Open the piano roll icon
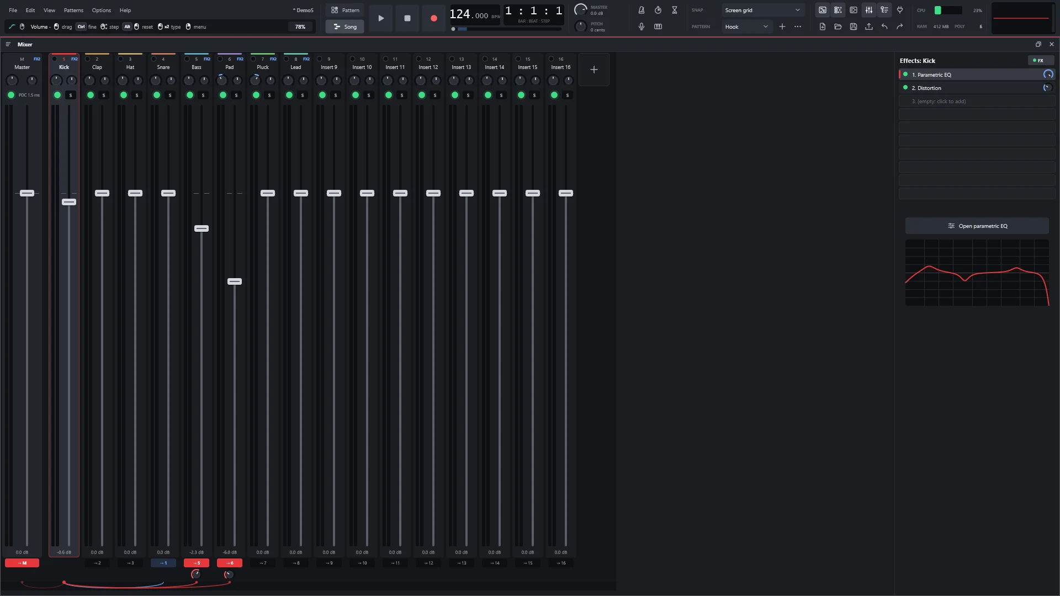The width and height of the screenshot is (1060, 596). pos(854,10)
